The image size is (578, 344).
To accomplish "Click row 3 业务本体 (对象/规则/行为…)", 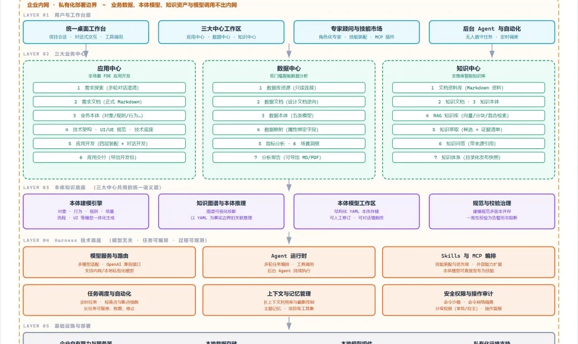I will (109, 116).
